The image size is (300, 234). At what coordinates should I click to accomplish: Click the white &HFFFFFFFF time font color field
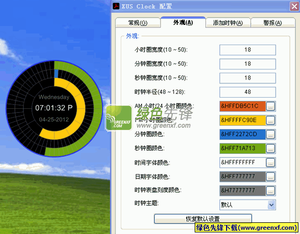pyautogui.click(x=243, y=162)
